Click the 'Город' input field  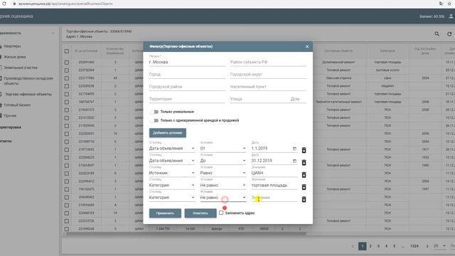click(187, 74)
